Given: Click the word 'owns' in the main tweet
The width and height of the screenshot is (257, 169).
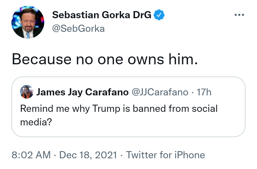Looking at the screenshot, I should [x=146, y=59].
